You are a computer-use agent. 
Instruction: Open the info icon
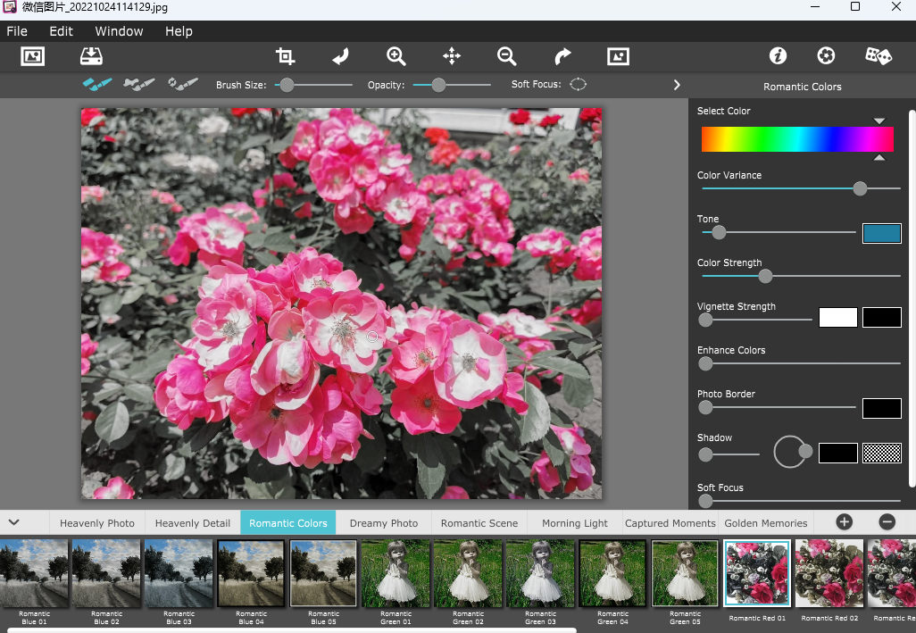point(778,56)
